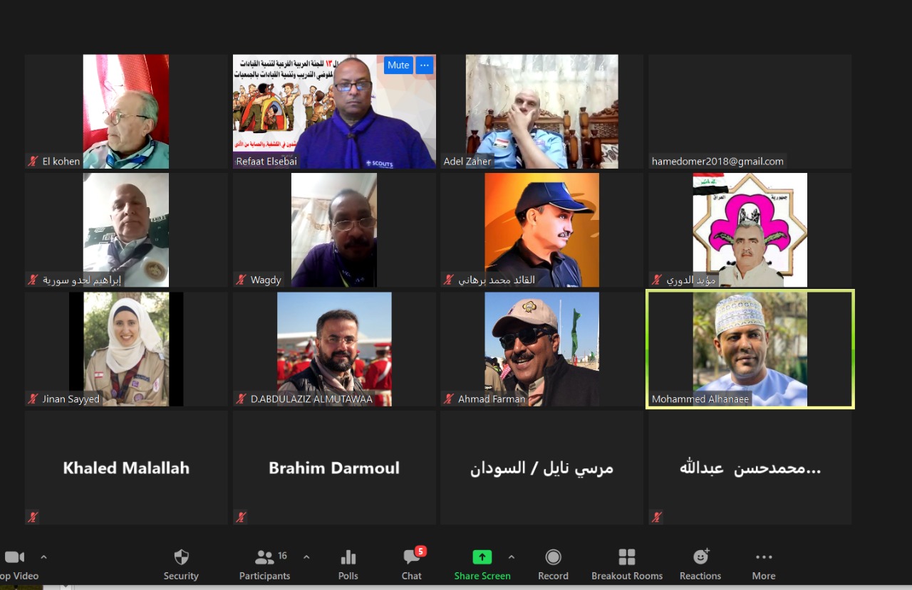Click the green Share Screen icon
This screenshot has width=912, height=590.
point(482,557)
